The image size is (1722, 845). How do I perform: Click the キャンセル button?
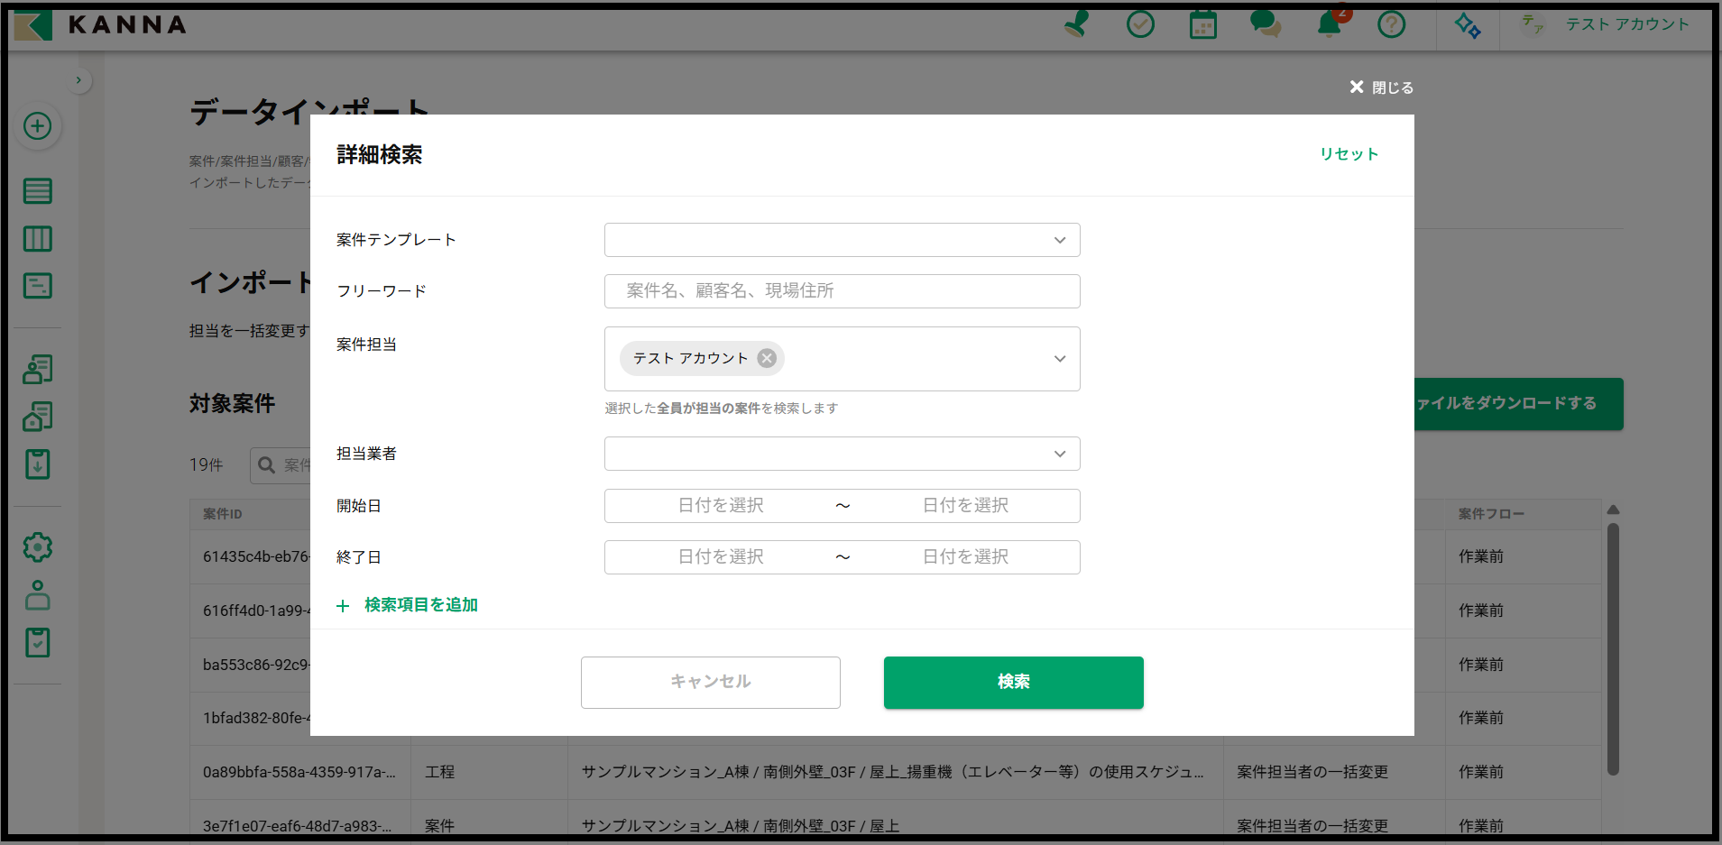(x=710, y=682)
